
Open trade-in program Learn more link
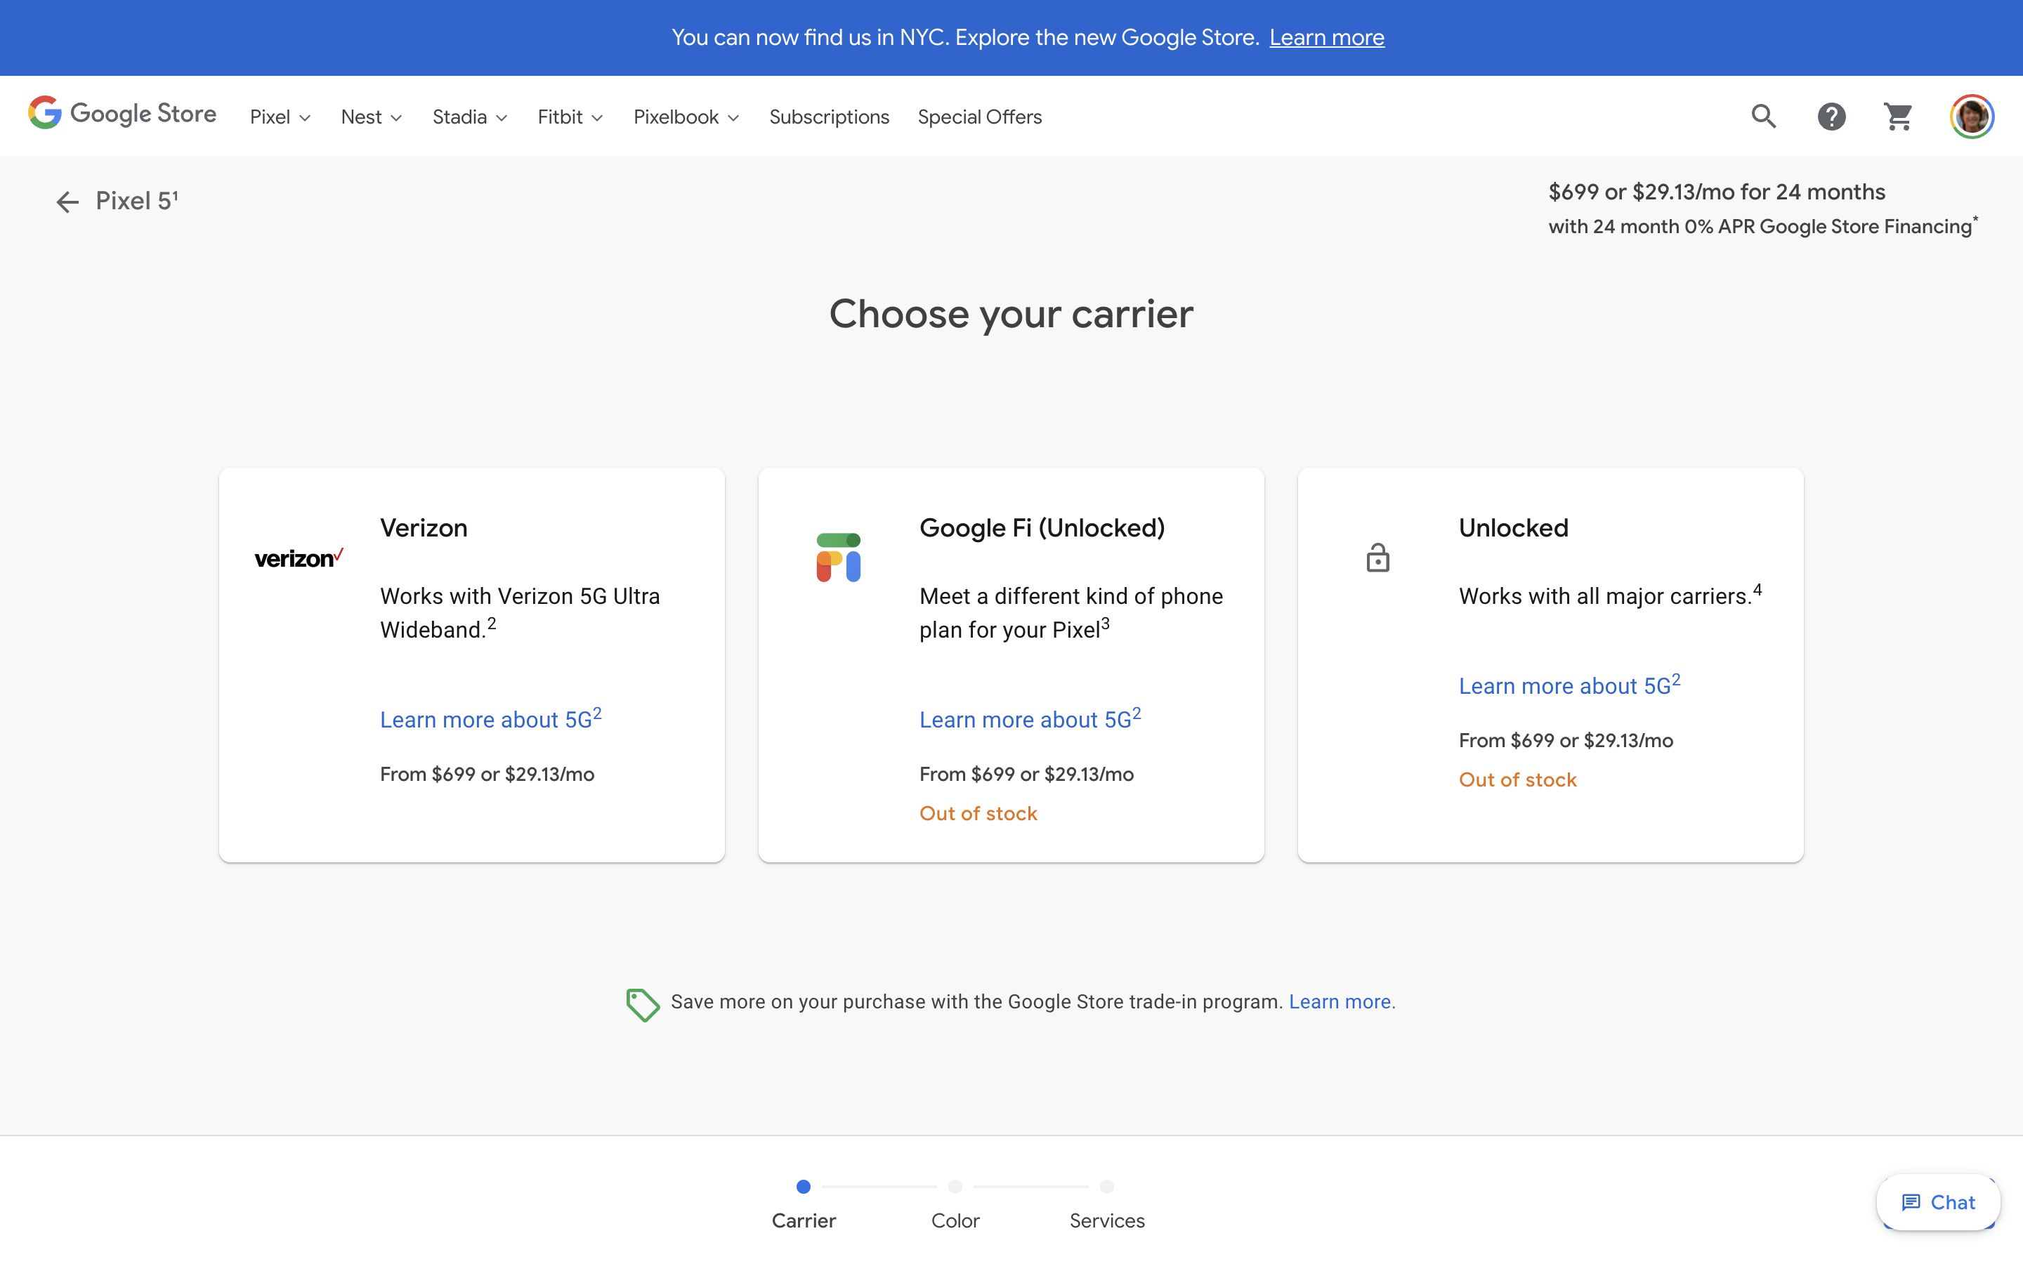1341,1001
